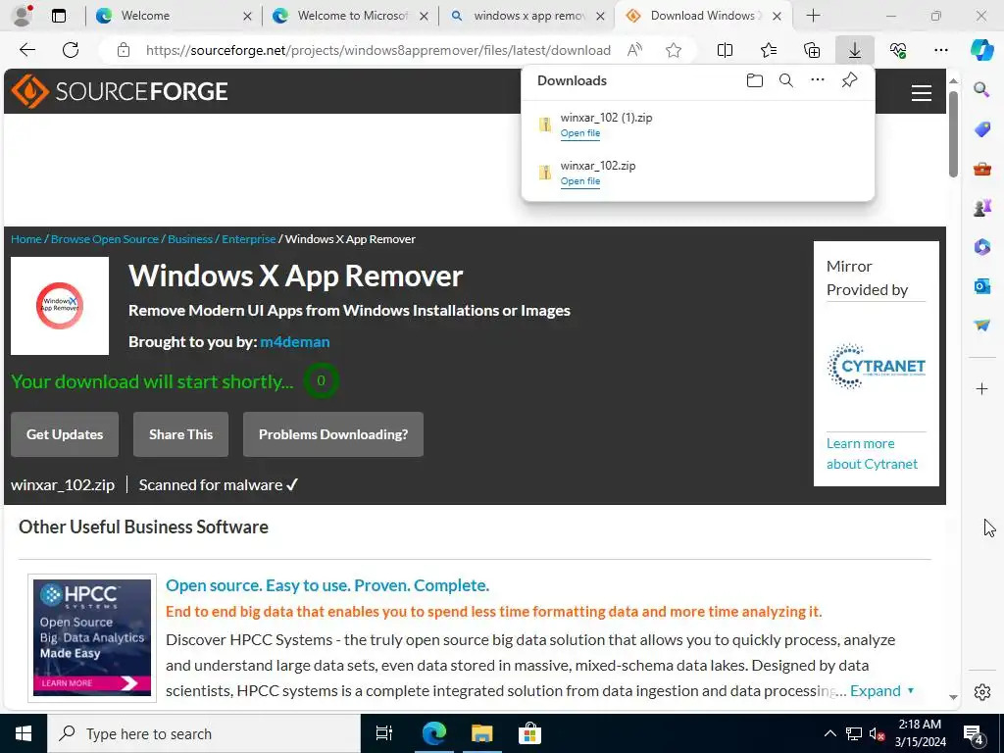Click the address bar URL field
This screenshot has width=1004, height=753.
tap(377, 50)
